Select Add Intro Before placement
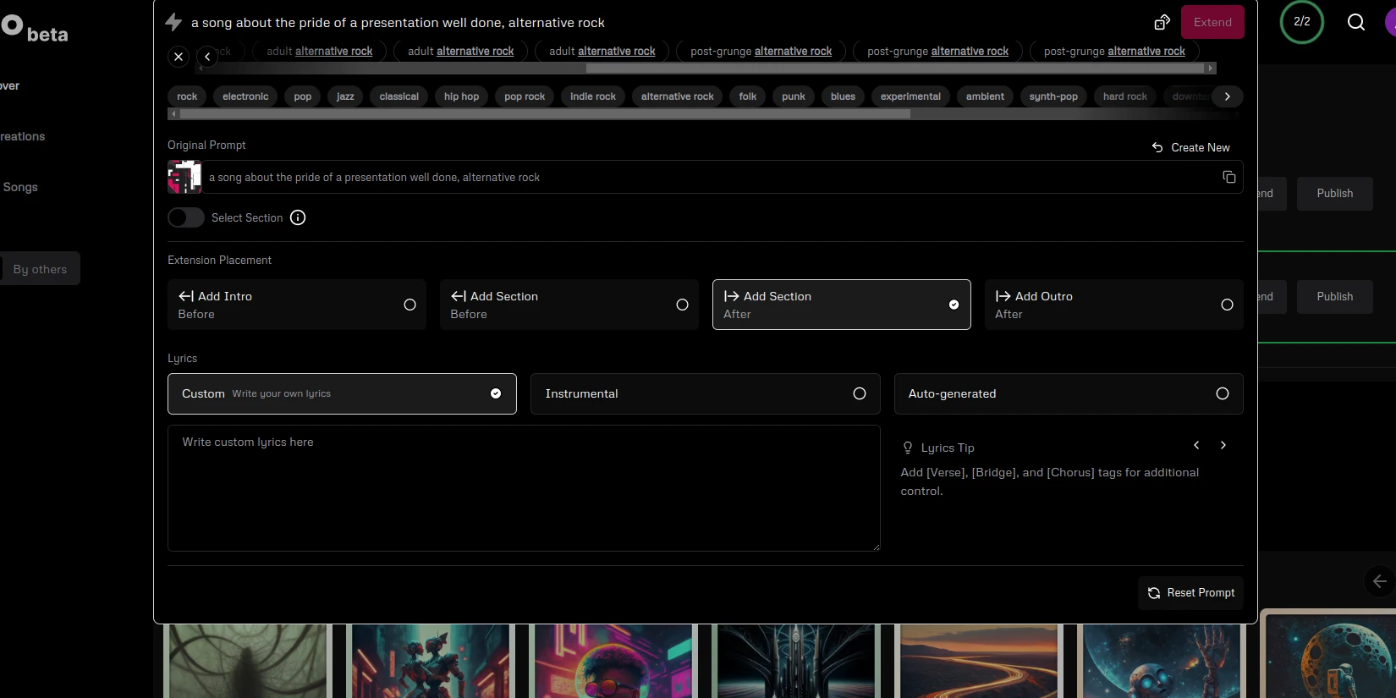 tap(297, 305)
